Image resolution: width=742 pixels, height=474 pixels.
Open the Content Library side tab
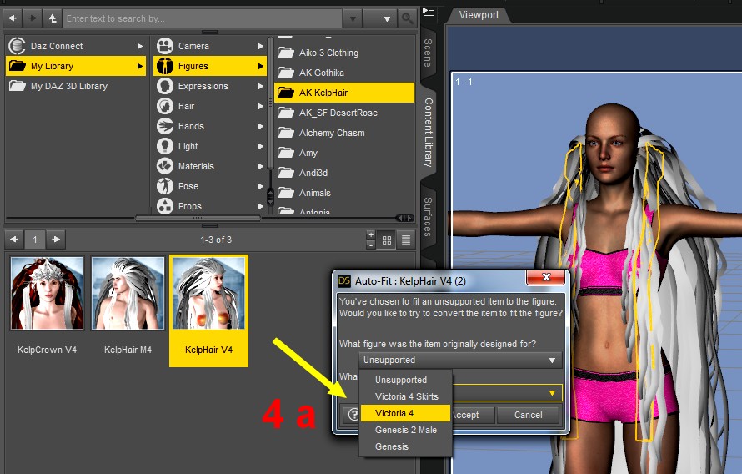coord(428,133)
